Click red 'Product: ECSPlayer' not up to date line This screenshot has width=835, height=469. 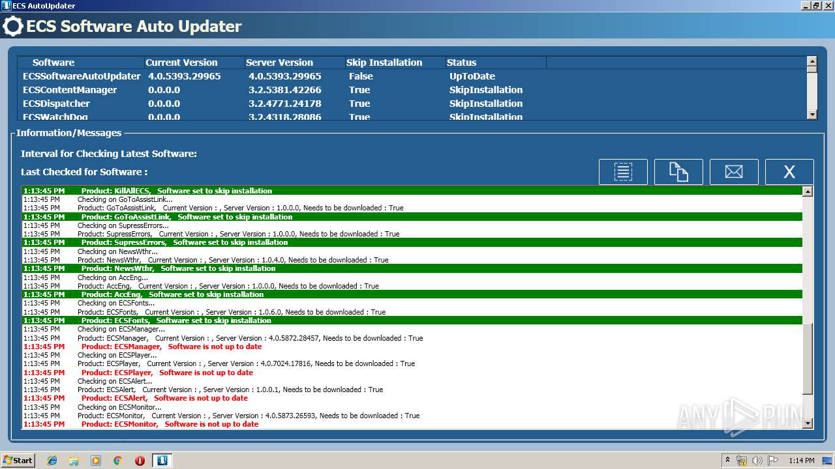click(412, 373)
